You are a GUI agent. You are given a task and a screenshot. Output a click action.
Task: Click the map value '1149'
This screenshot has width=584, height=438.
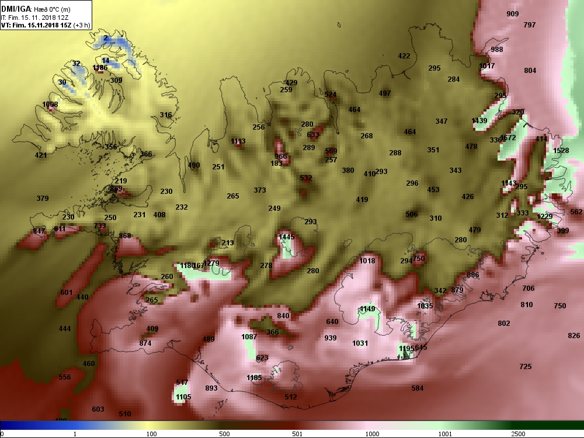pos(367,309)
